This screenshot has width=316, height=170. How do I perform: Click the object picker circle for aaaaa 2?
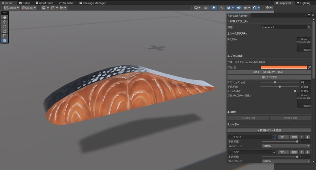309,27
